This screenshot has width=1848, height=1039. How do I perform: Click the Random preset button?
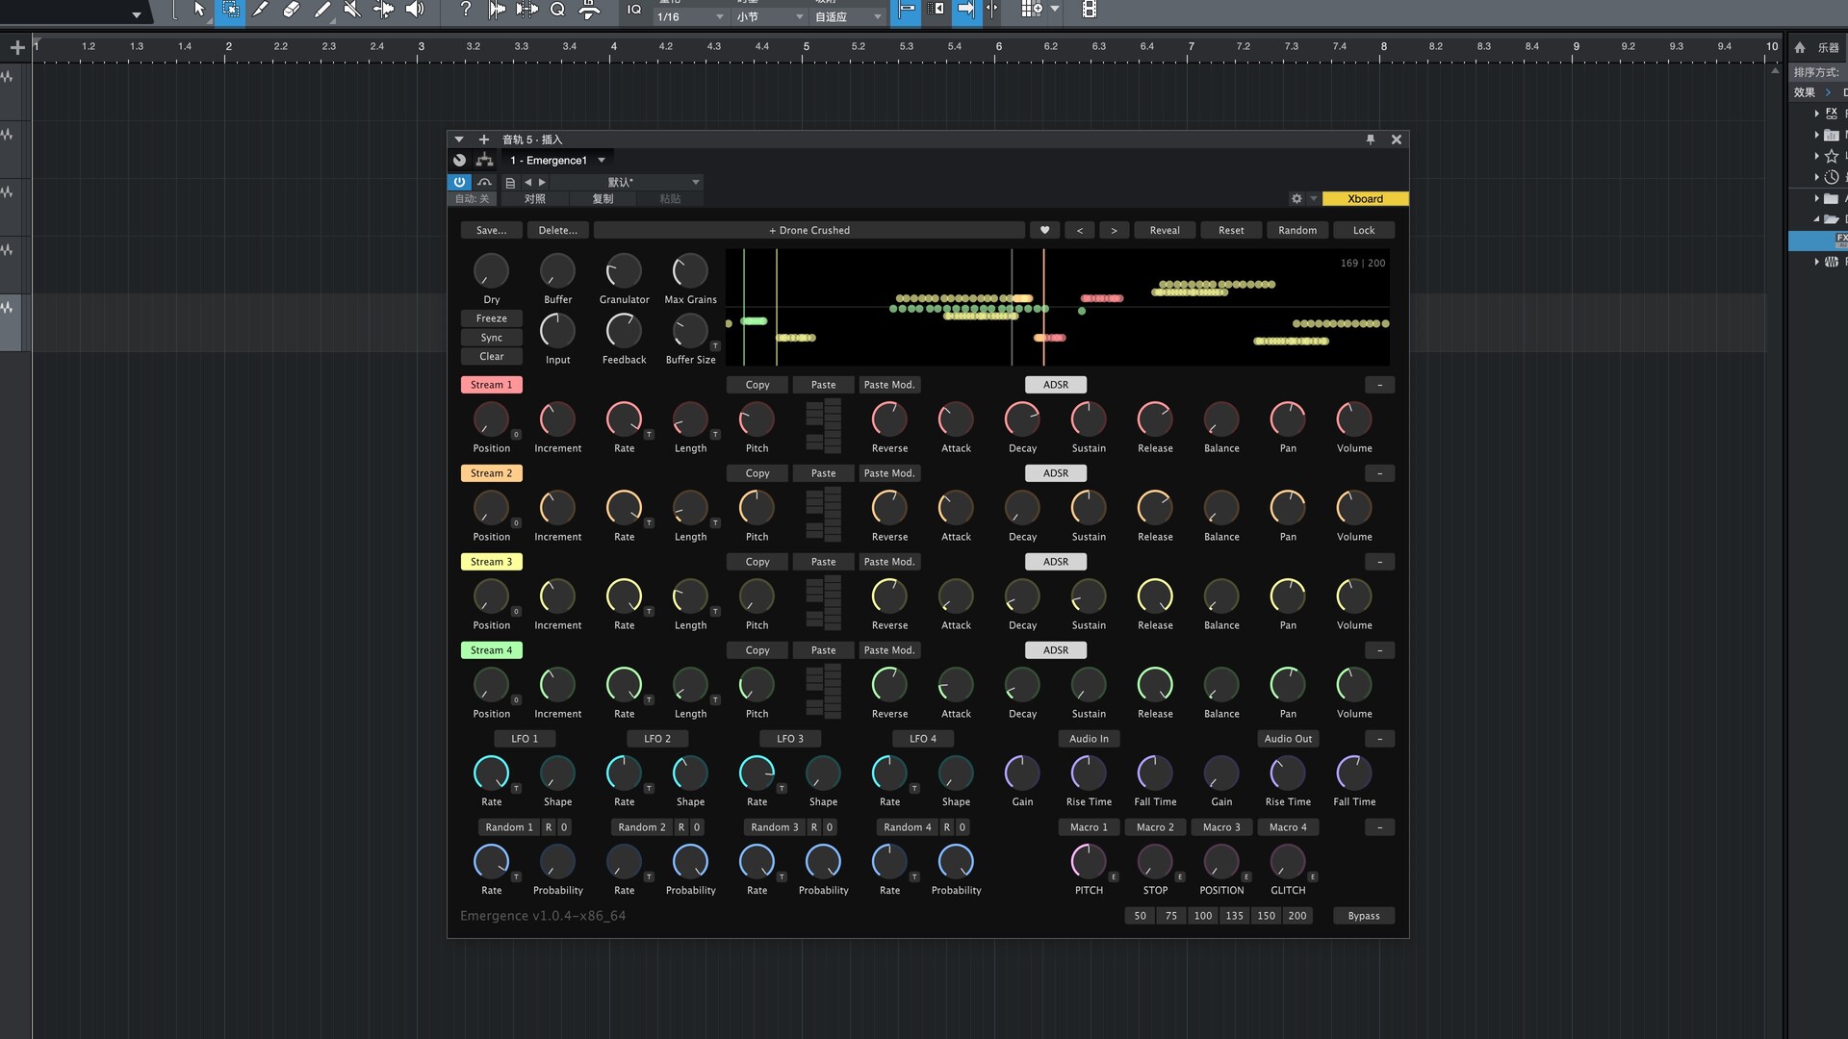click(1296, 230)
